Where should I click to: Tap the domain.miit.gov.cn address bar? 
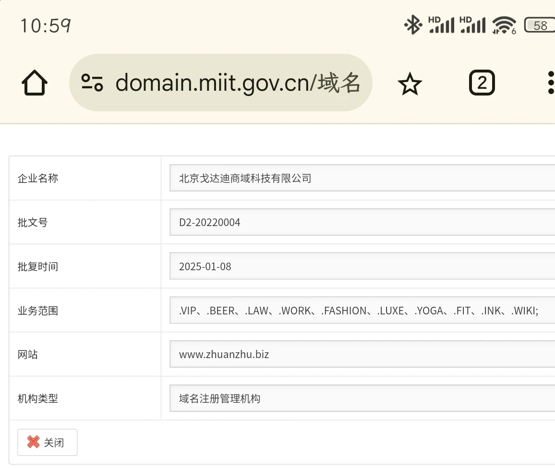[238, 83]
